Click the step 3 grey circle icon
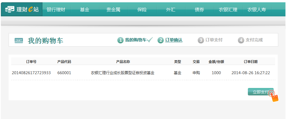 201,40
